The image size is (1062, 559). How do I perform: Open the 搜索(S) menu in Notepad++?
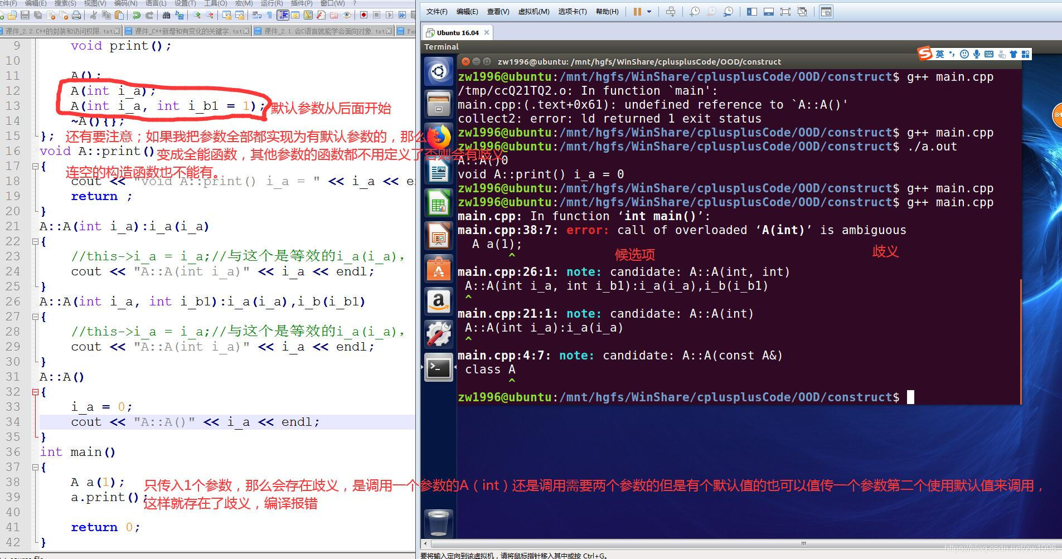coord(65,3)
